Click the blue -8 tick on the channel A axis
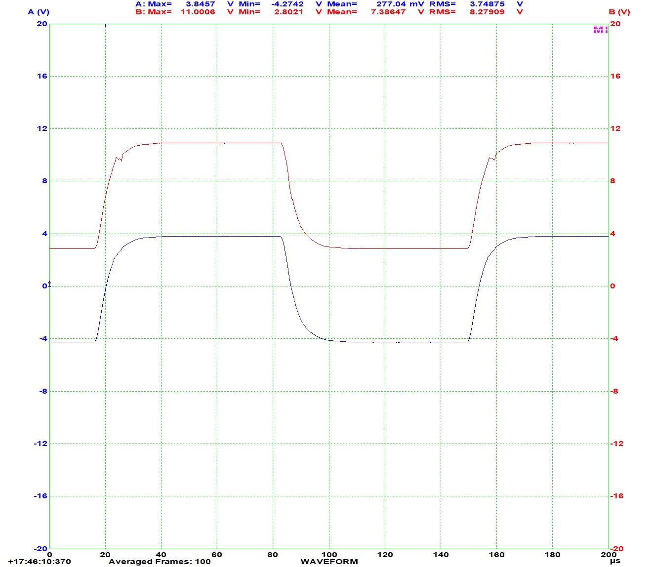650x567 pixels. [x=42, y=391]
